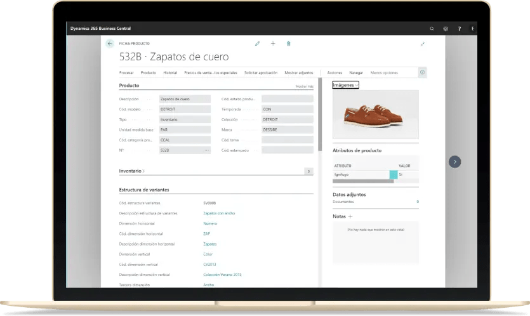Click the help question mark icon

click(x=459, y=29)
